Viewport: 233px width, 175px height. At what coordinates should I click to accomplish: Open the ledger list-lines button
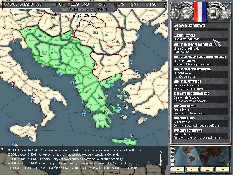pos(207,169)
